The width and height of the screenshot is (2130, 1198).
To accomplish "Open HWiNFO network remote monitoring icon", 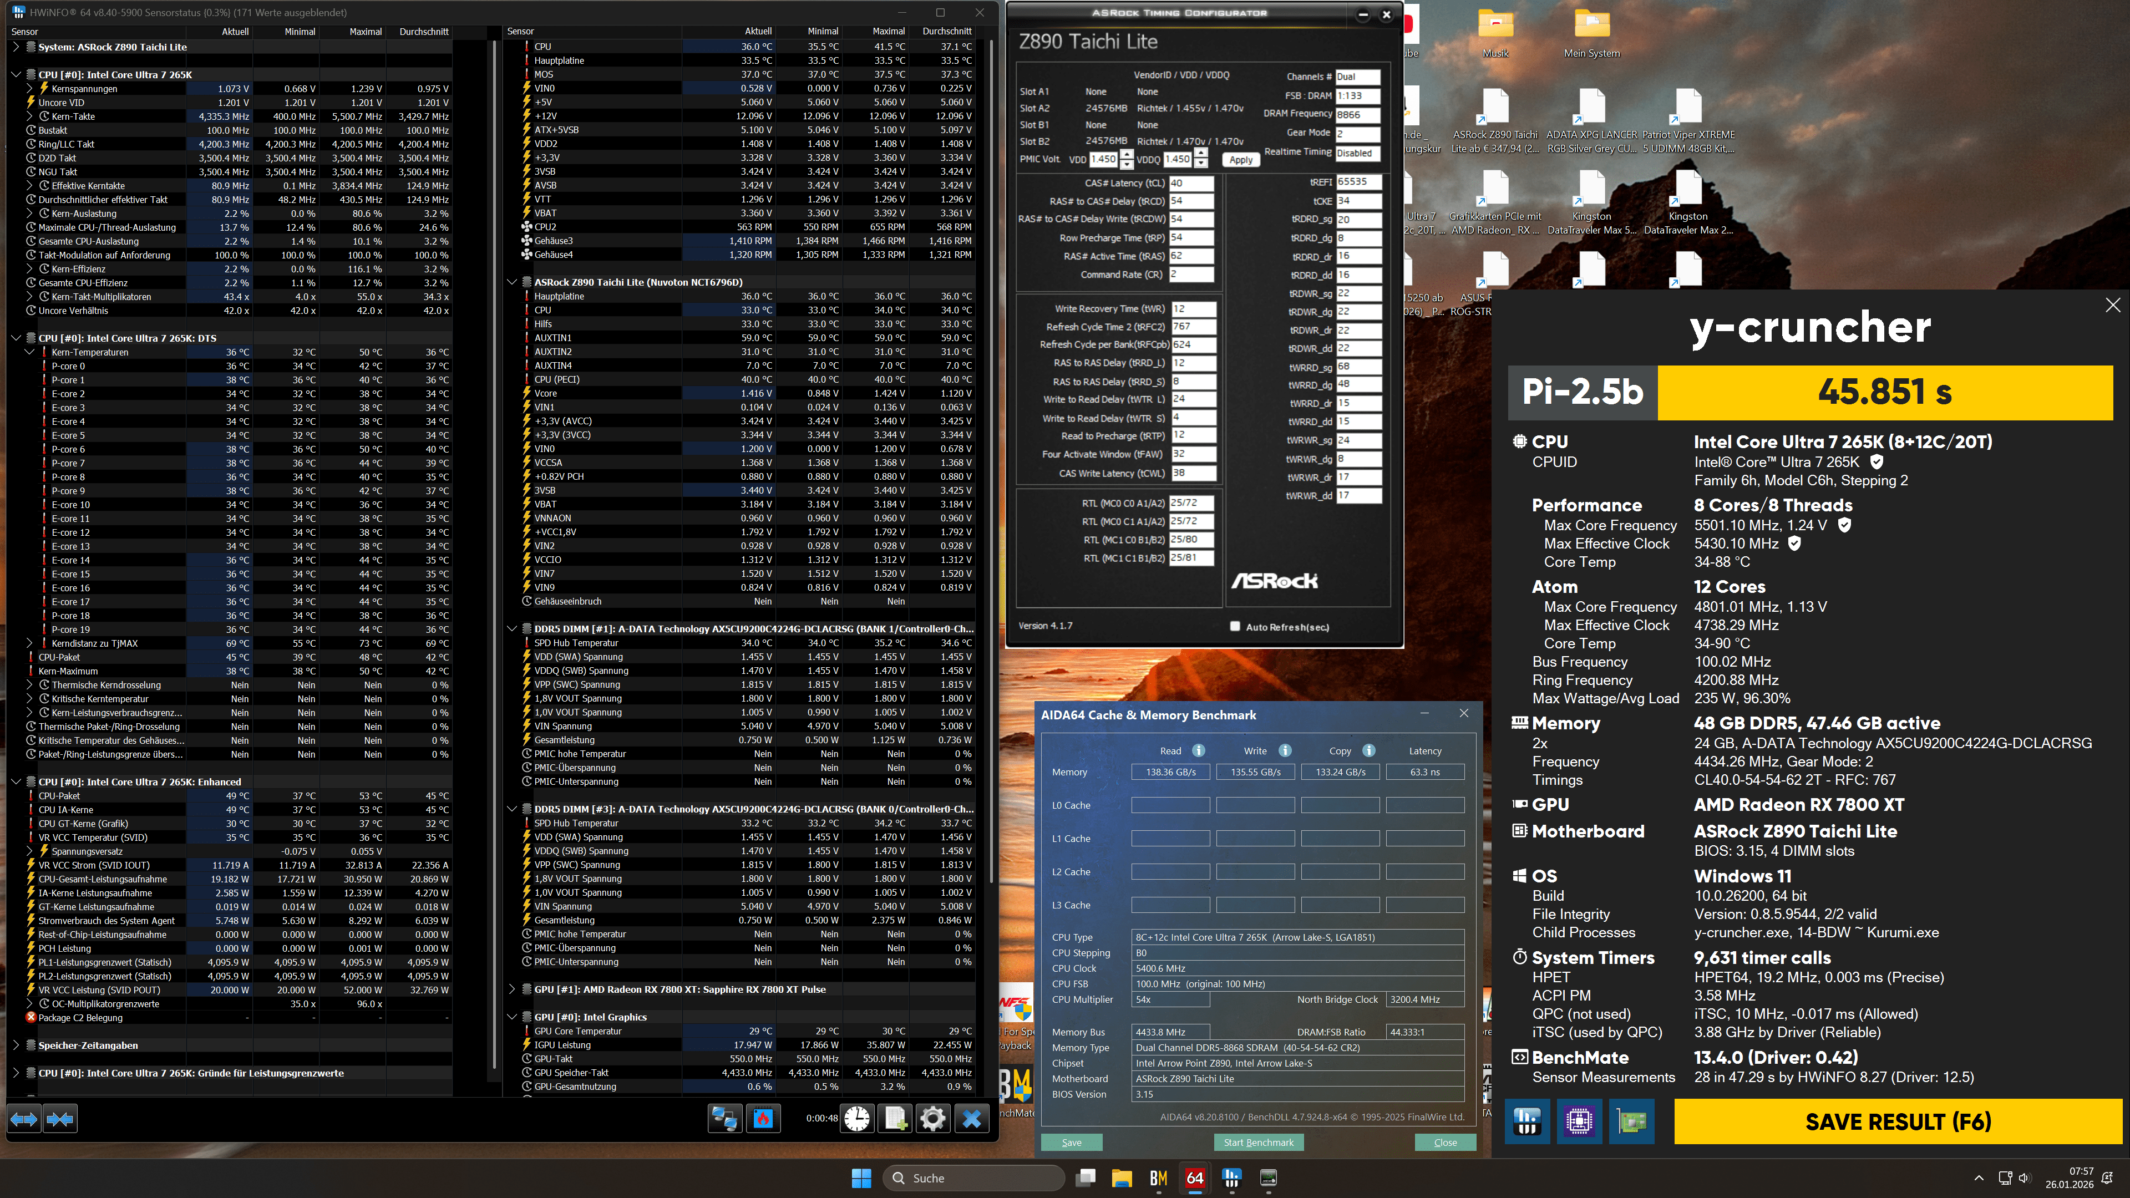I will click(x=724, y=1119).
